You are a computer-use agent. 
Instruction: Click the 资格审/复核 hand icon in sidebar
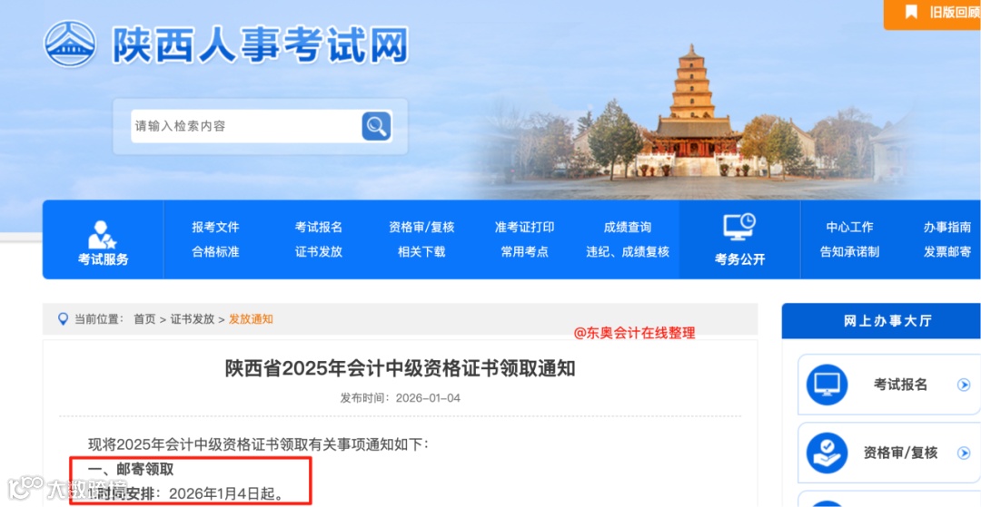tap(827, 453)
